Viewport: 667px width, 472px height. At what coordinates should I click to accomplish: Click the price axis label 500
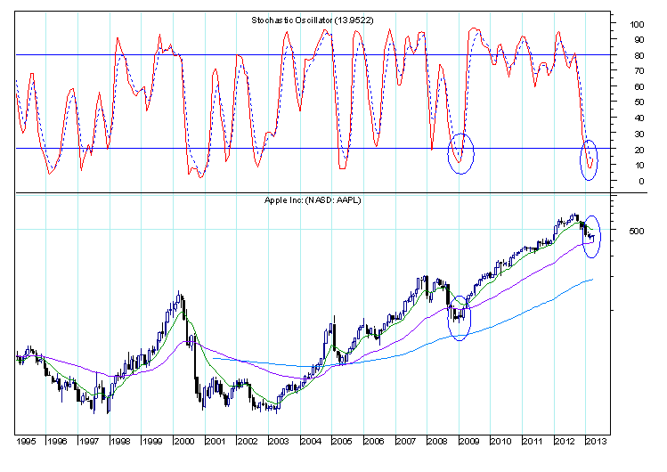point(637,231)
